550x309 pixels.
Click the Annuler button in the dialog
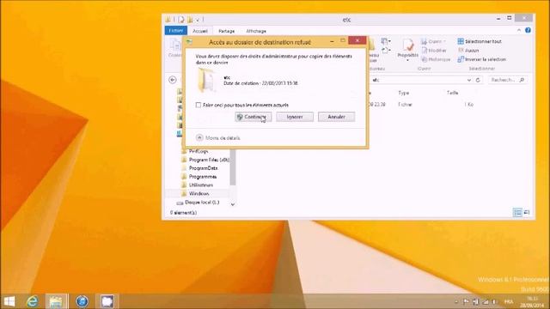pos(336,117)
